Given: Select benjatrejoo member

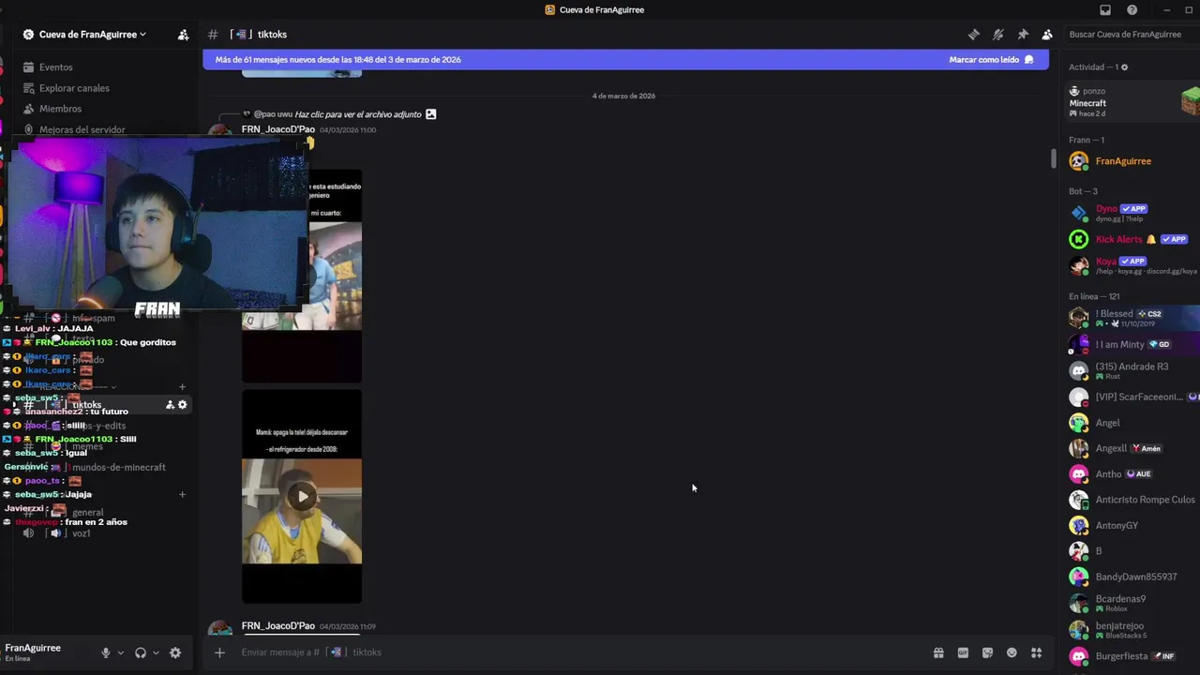Looking at the screenshot, I should [1132, 630].
